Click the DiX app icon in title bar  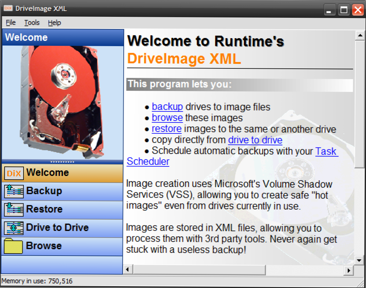point(8,9)
